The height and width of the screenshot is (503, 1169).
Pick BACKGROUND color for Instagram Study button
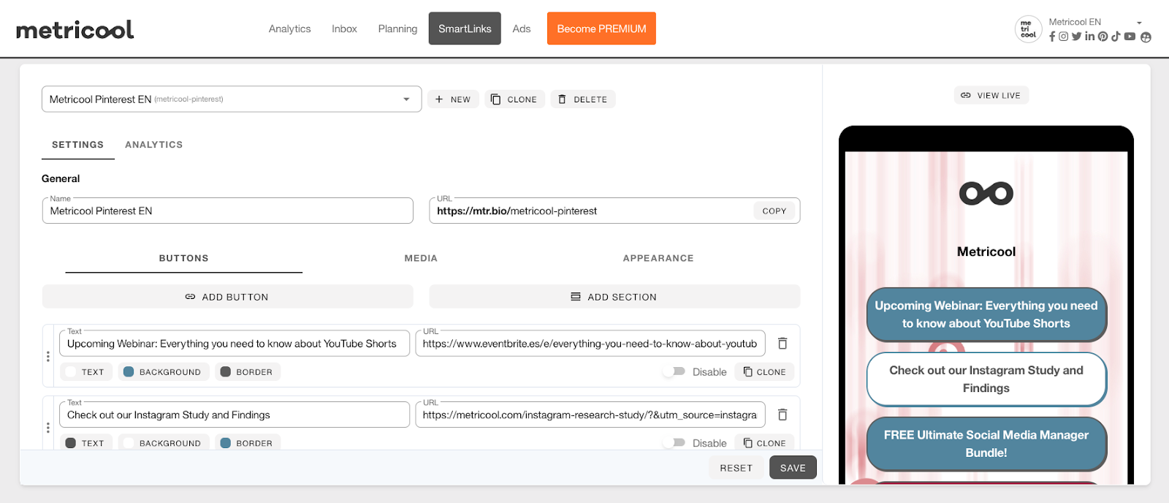click(164, 443)
